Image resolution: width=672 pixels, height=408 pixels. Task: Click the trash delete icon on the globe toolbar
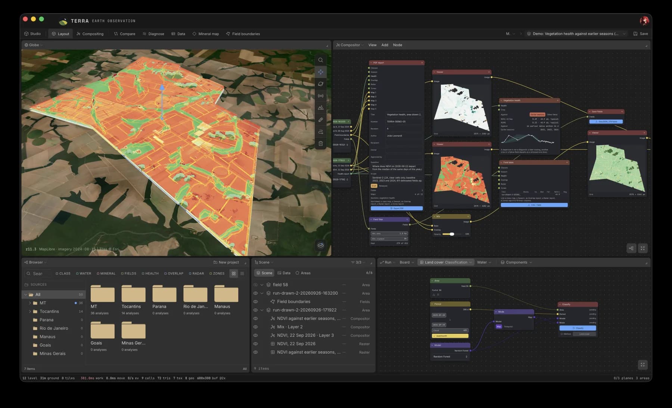pos(320,144)
